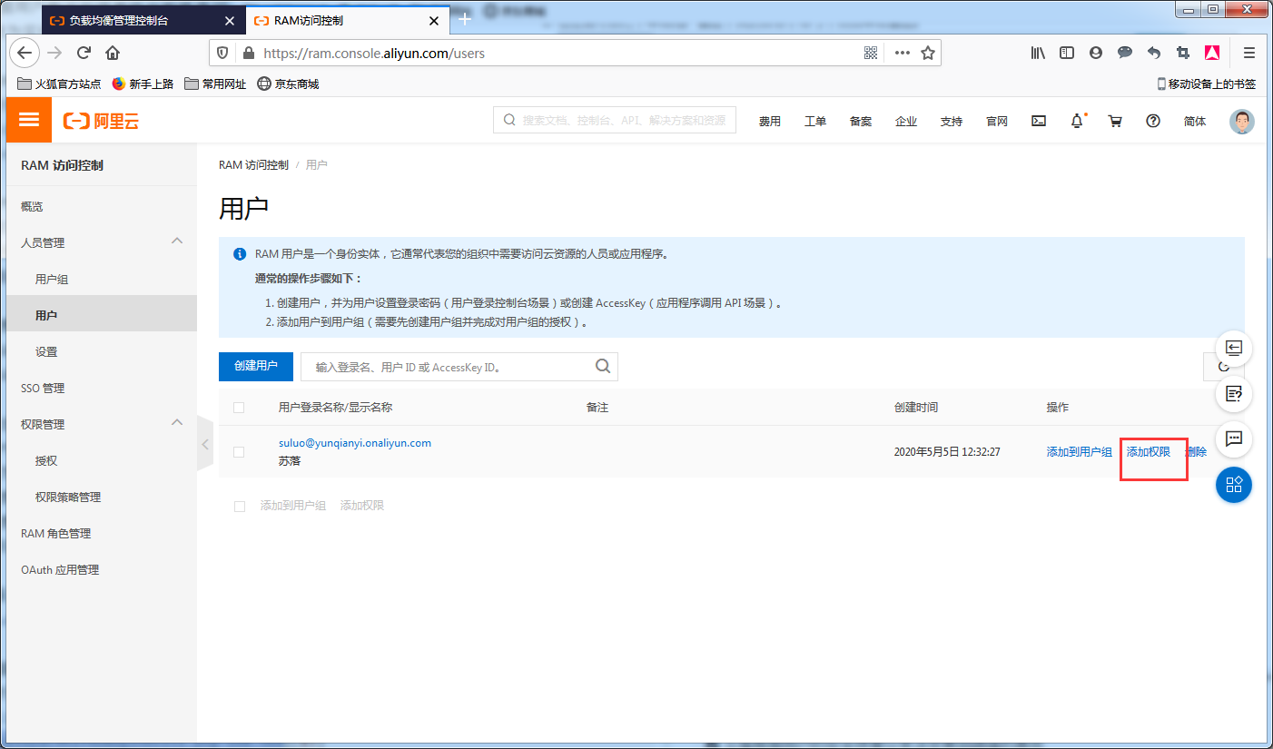Open the survey questionnaire floating icon

click(1233, 394)
